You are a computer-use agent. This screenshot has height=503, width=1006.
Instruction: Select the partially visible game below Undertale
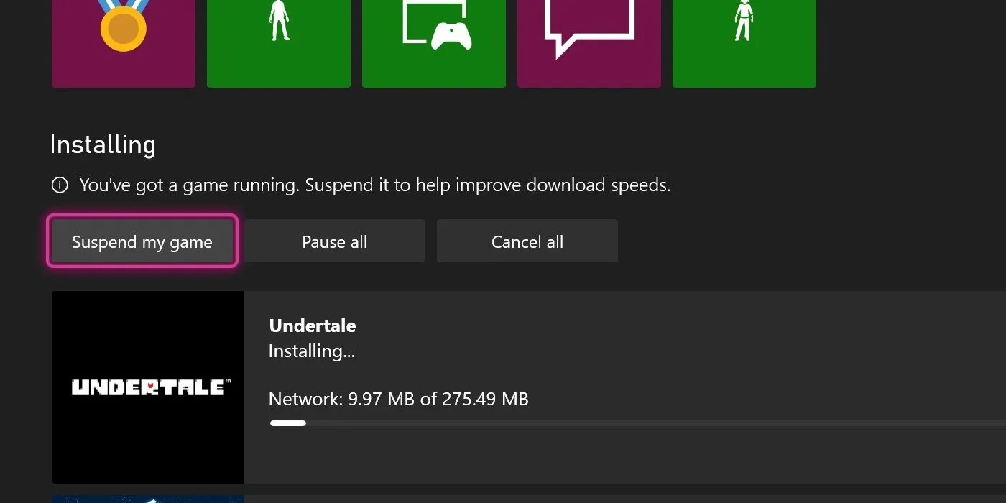(x=147, y=499)
